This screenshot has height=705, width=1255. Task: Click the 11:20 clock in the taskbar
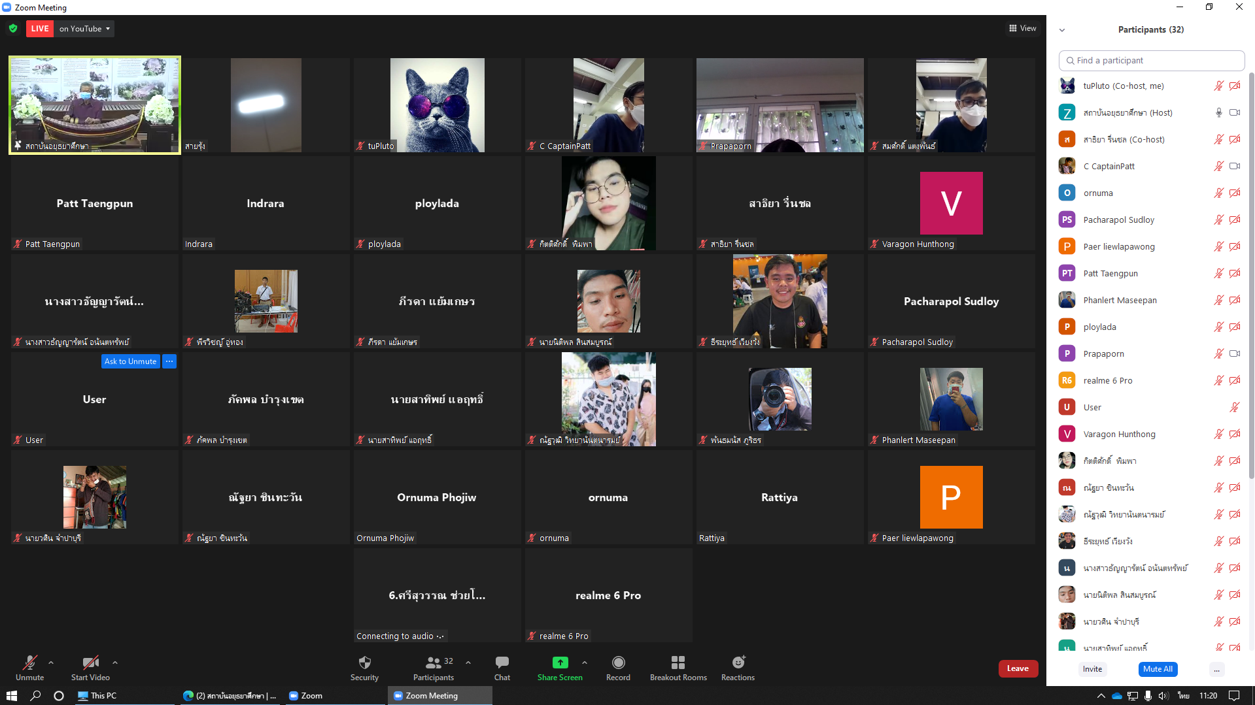(x=1208, y=696)
